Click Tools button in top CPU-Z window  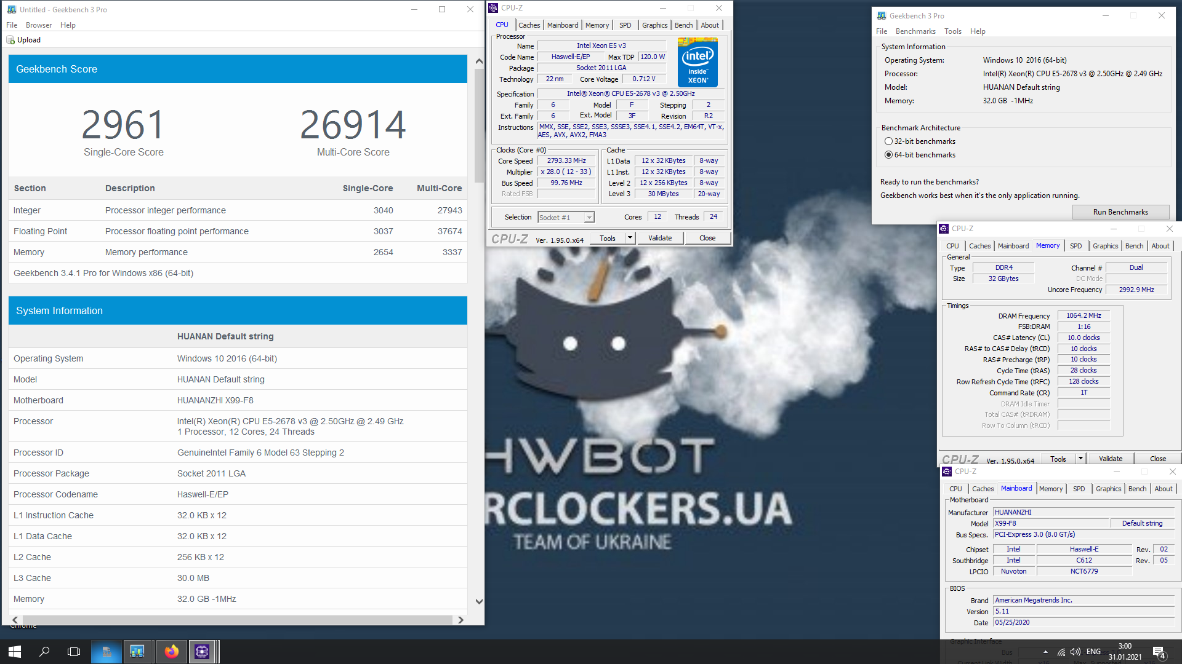coord(608,238)
